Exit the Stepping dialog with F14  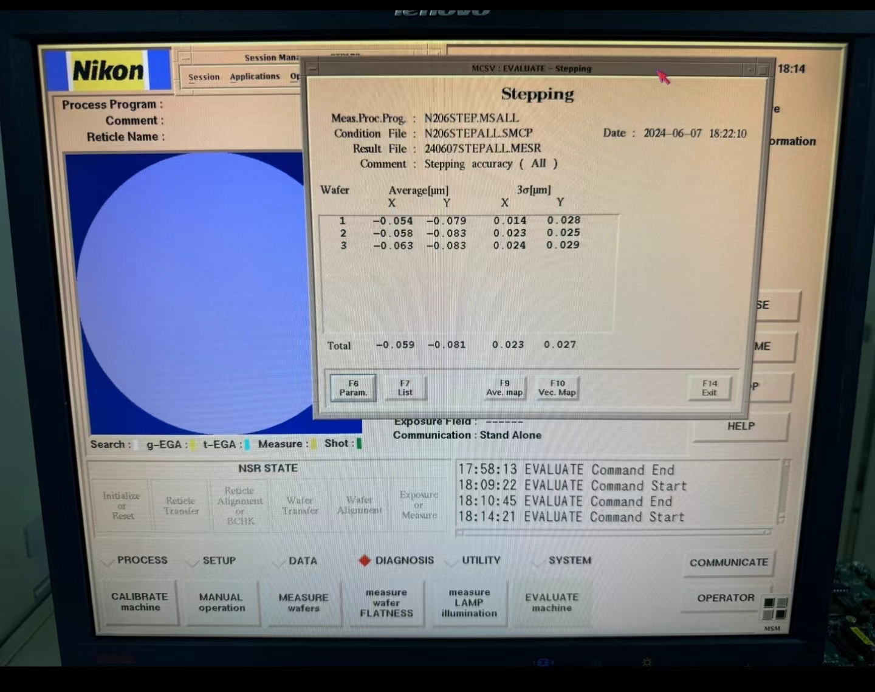point(709,388)
